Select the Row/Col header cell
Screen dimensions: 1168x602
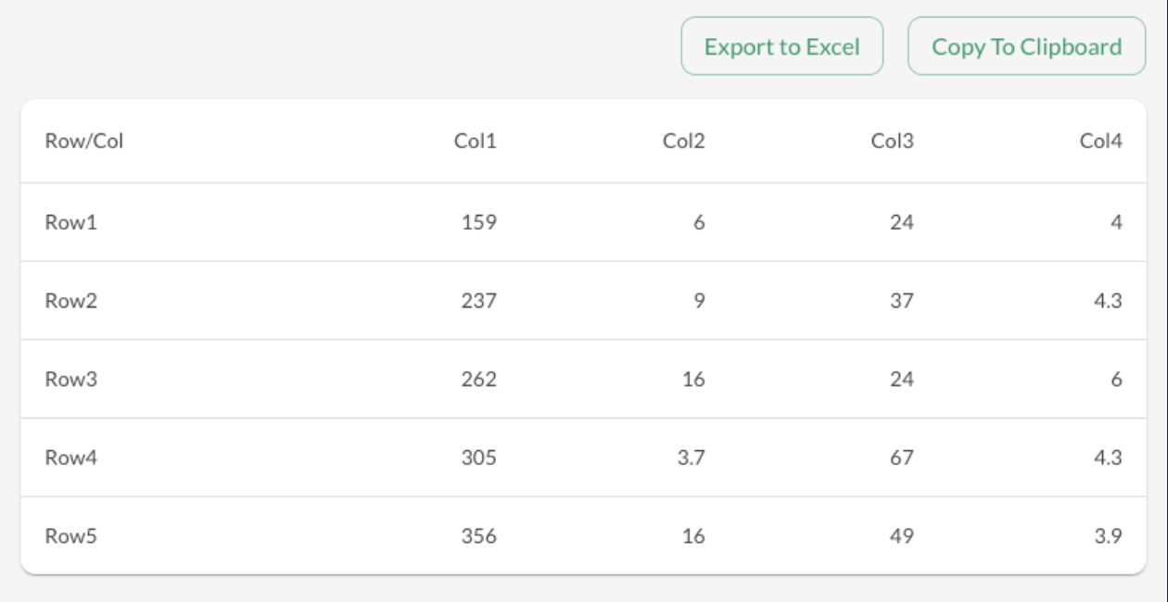(x=84, y=142)
